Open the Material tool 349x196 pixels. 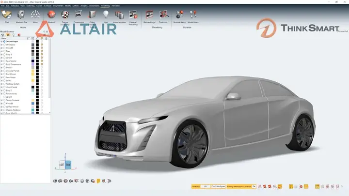51,15
